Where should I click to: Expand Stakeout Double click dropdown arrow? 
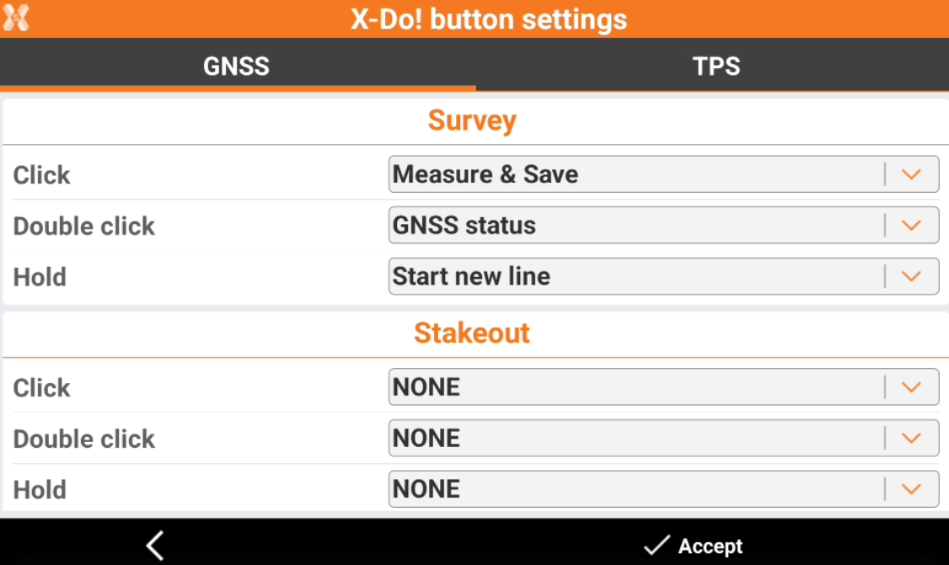[x=911, y=439]
